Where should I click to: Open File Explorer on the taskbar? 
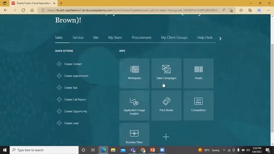(113, 150)
